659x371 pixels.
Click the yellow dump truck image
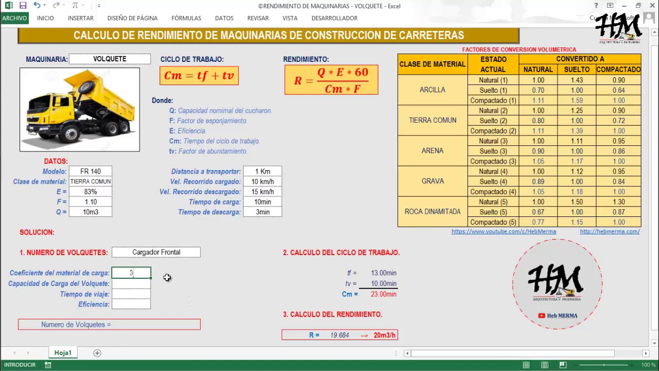79,110
